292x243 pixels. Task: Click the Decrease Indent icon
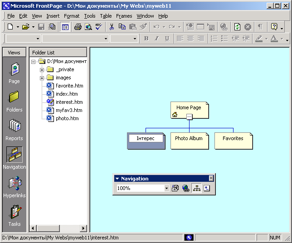[x=235, y=39]
